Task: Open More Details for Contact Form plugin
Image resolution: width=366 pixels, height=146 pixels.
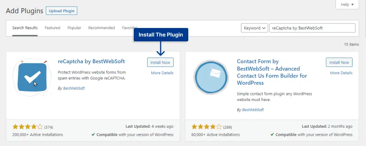Action: click(x=341, y=73)
